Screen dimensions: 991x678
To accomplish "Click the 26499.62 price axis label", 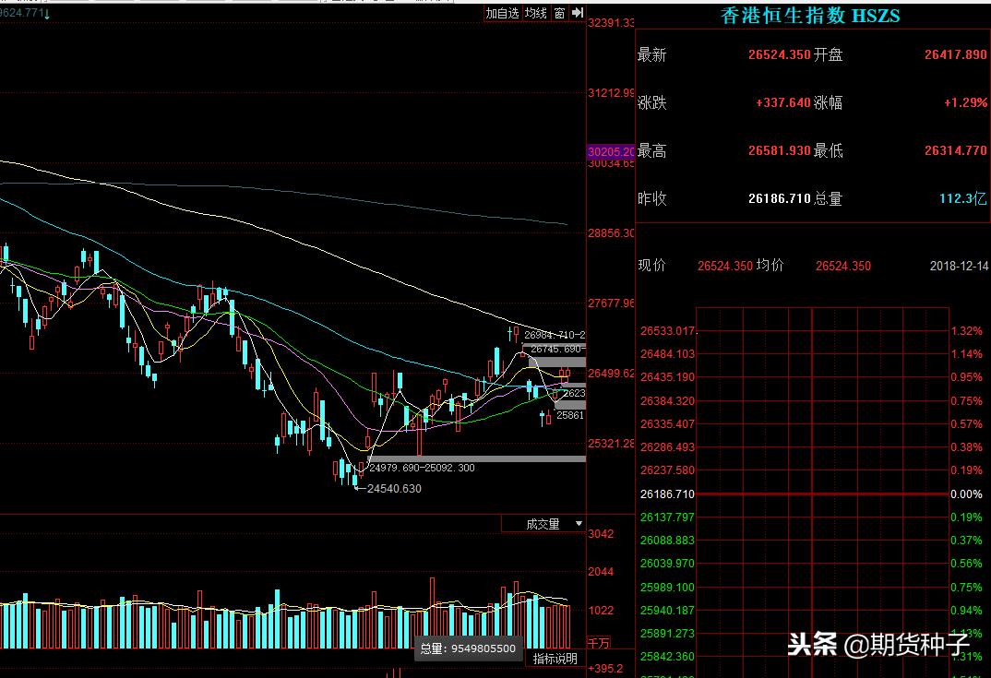I will (x=611, y=374).
